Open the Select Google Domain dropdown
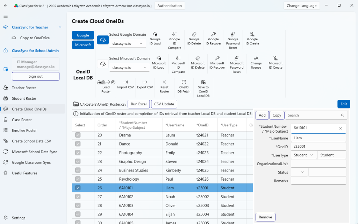358x224 pixels. pos(127,43)
